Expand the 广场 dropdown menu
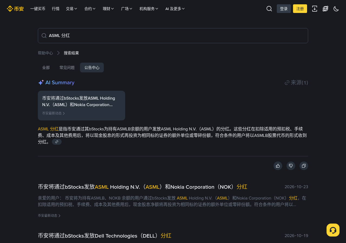This screenshot has width=346, height=243. [127, 9]
